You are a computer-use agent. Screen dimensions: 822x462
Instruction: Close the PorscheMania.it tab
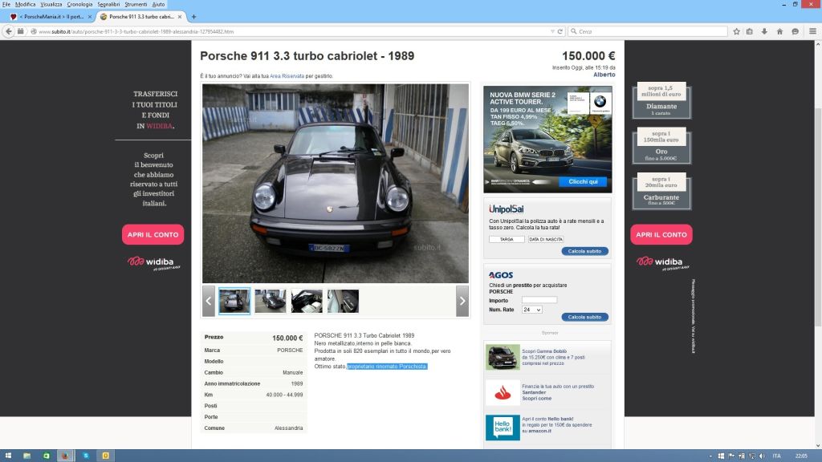[90, 17]
